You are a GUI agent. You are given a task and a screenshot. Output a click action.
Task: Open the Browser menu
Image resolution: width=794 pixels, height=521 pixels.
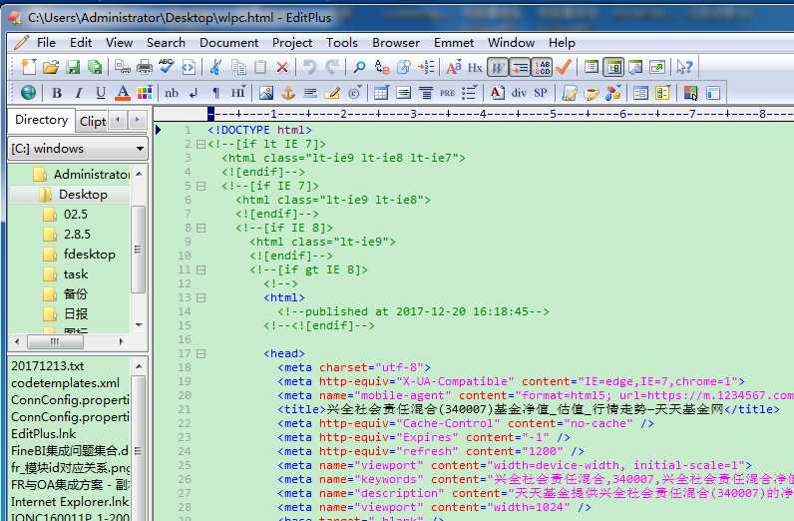click(396, 43)
